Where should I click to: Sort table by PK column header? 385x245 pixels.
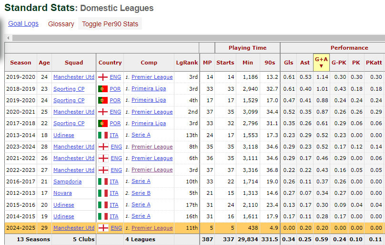356,63
